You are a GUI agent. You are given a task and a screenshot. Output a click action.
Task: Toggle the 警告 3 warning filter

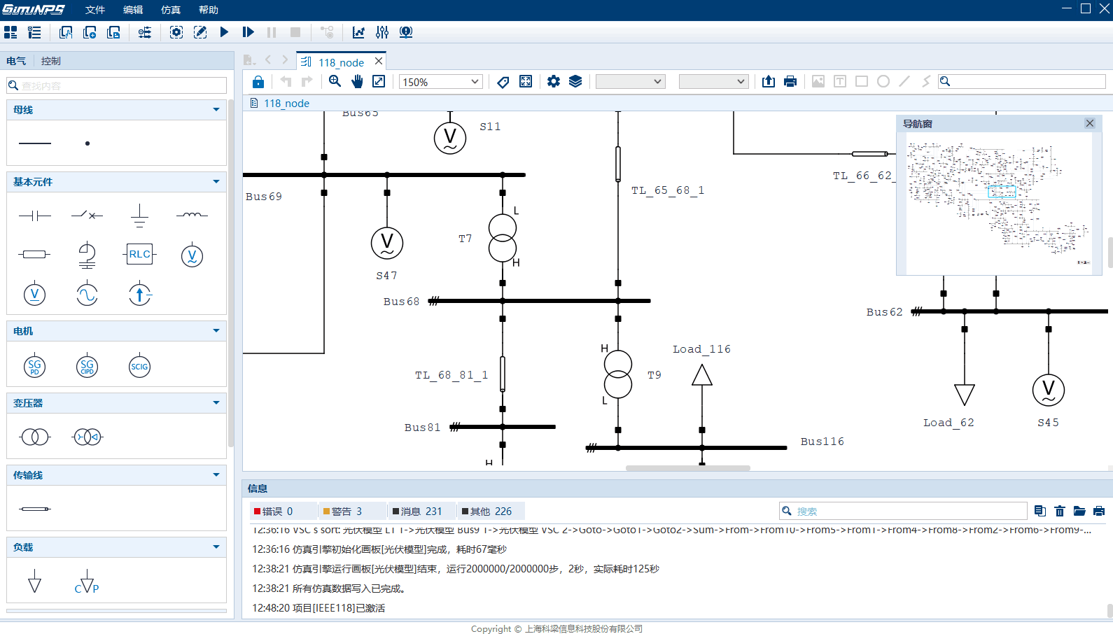(x=343, y=512)
